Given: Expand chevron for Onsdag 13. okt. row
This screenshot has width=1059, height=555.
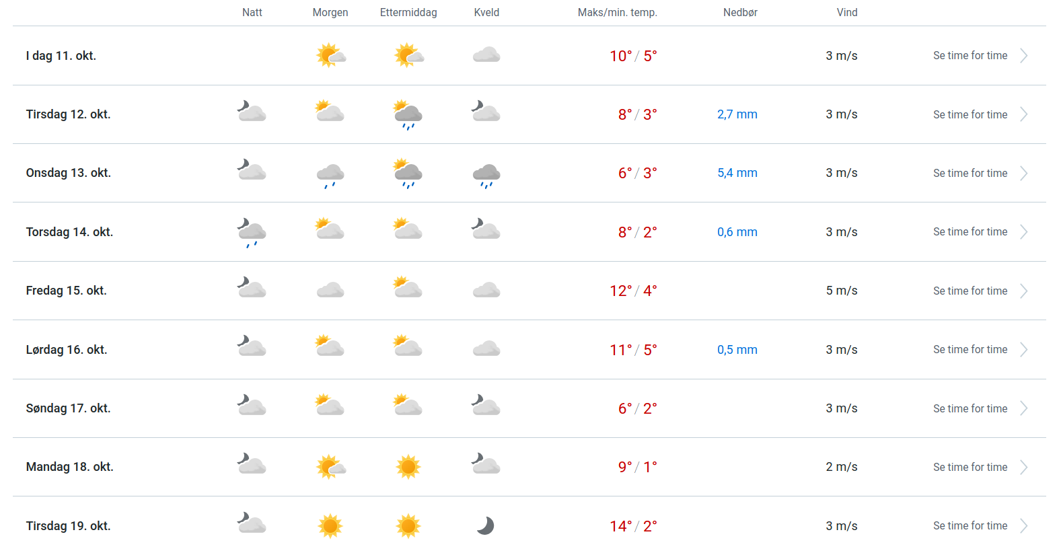Looking at the screenshot, I should (x=1023, y=174).
